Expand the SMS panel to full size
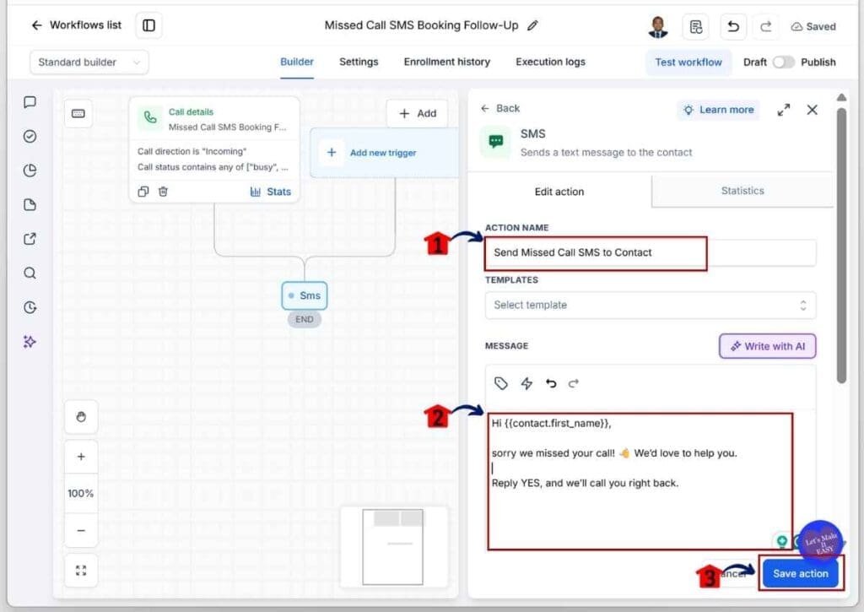This screenshot has width=864, height=612. [784, 110]
